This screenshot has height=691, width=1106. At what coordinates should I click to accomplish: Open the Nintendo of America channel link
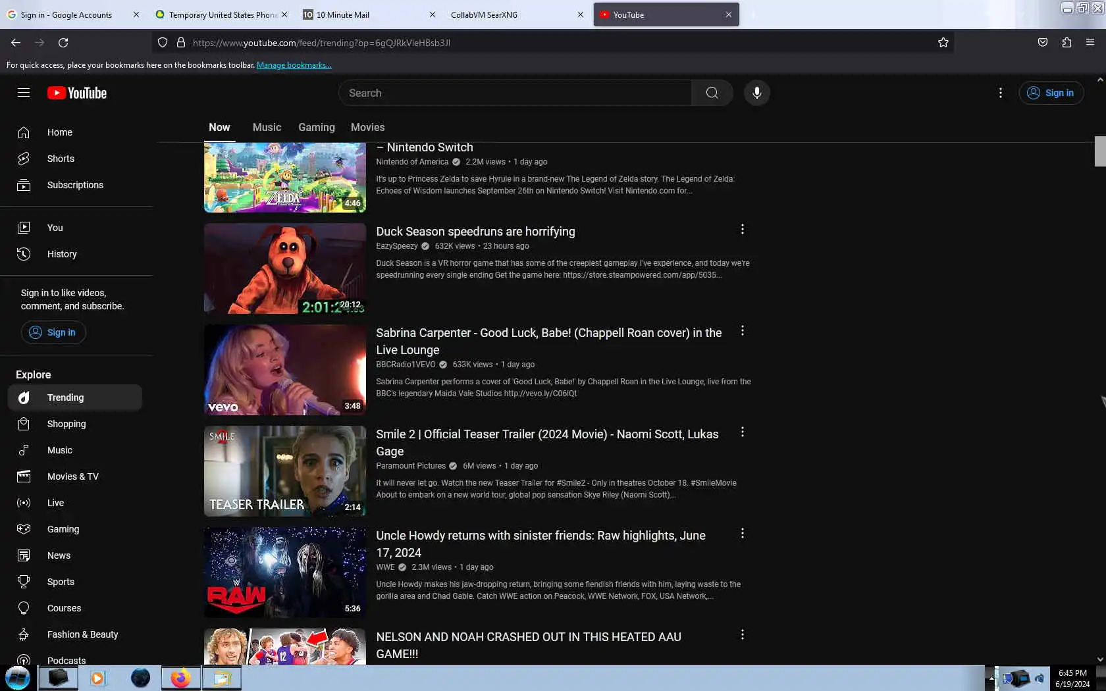pyautogui.click(x=412, y=162)
